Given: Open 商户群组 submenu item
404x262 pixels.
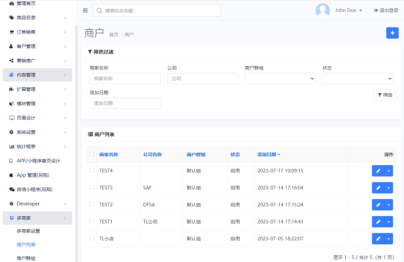Looking at the screenshot, I should point(26,258).
